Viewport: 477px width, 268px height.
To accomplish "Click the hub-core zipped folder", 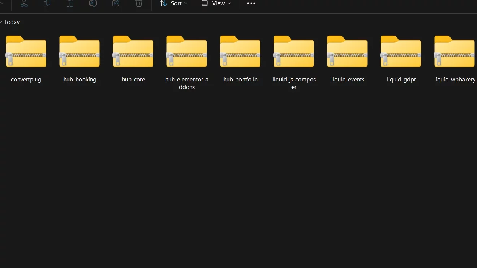I will (133, 57).
